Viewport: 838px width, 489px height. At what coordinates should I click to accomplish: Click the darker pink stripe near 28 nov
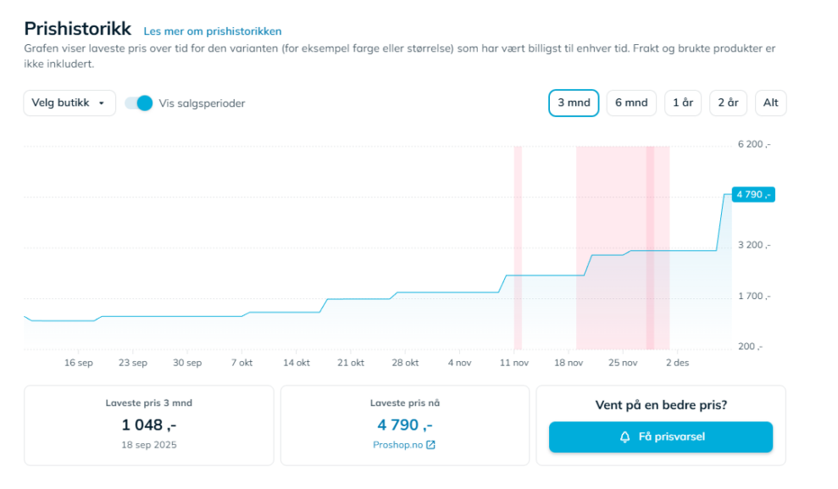click(x=651, y=246)
